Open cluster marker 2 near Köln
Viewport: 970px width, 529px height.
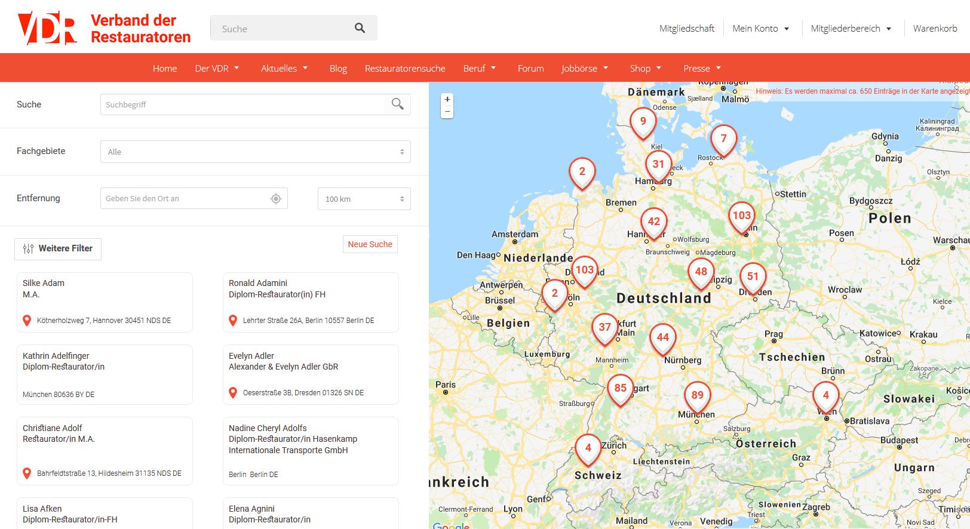[x=555, y=294]
